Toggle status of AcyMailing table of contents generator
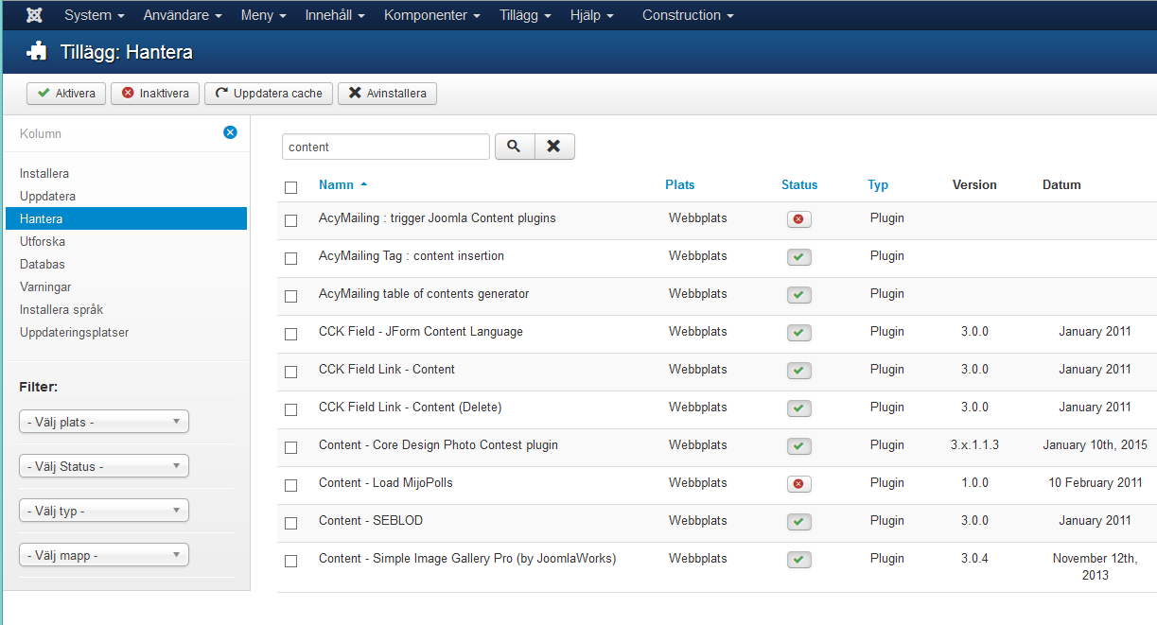The image size is (1157, 625). point(799,295)
